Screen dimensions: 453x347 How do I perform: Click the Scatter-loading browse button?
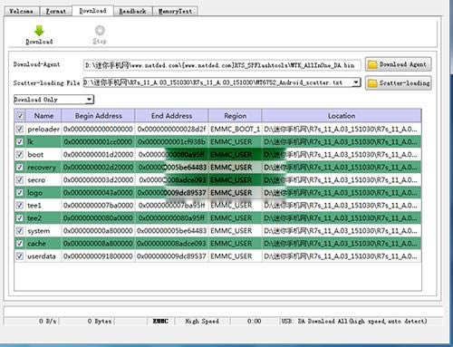(398, 83)
